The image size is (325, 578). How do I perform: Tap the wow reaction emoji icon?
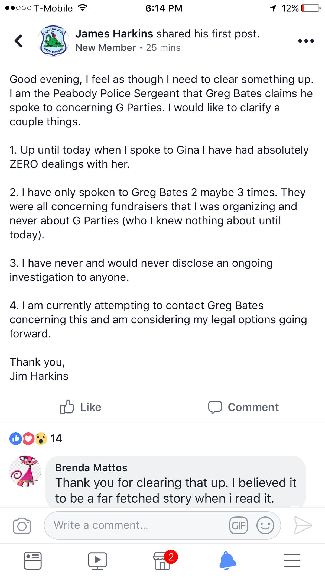pos(41,438)
